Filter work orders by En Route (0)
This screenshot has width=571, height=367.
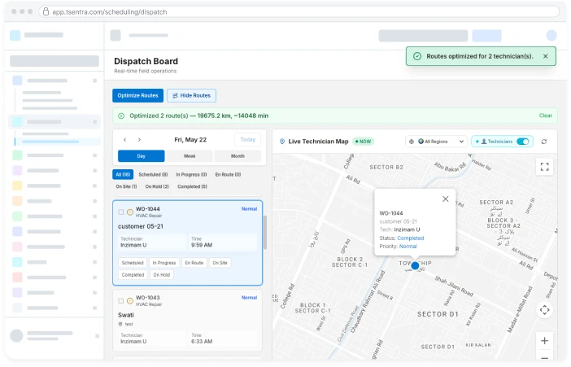[x=228, y=175]
